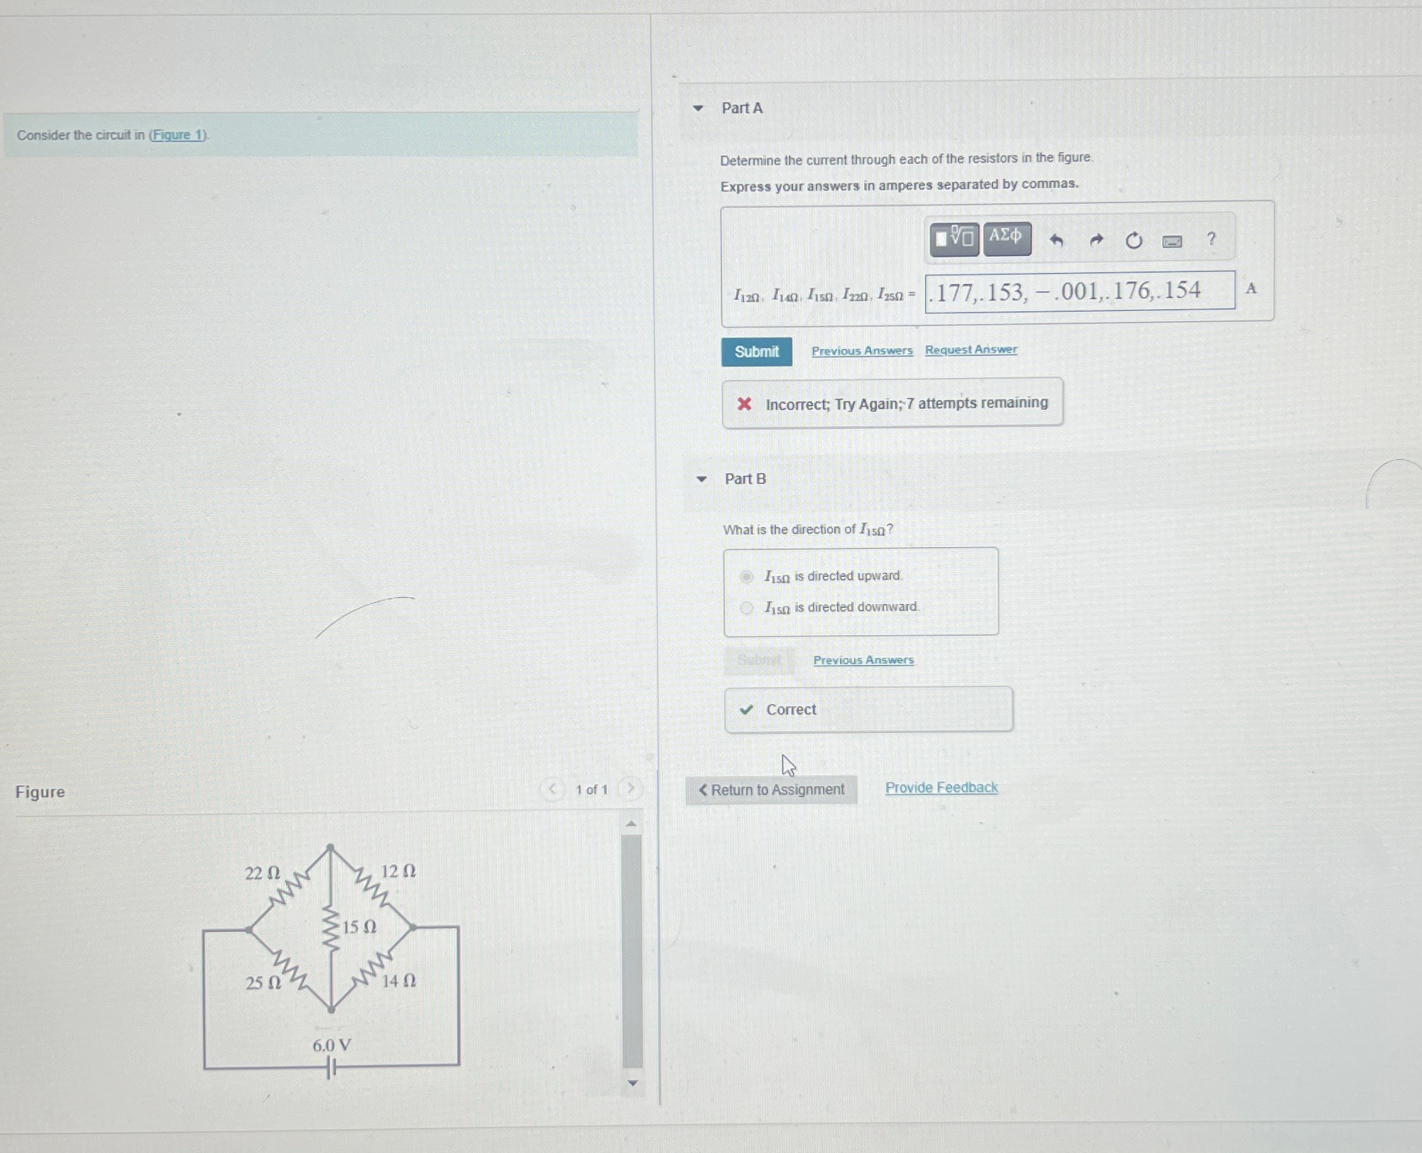Click the current values answer field
This screenshot has height=1153, width=1422.
pos(1079,291)
